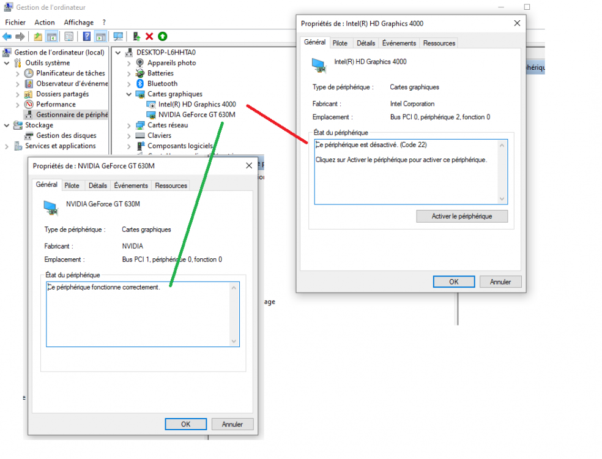Click OK in Intel HD Graphics dialog
This screenshot has width=602, height=459.
[x=454, y=282]
